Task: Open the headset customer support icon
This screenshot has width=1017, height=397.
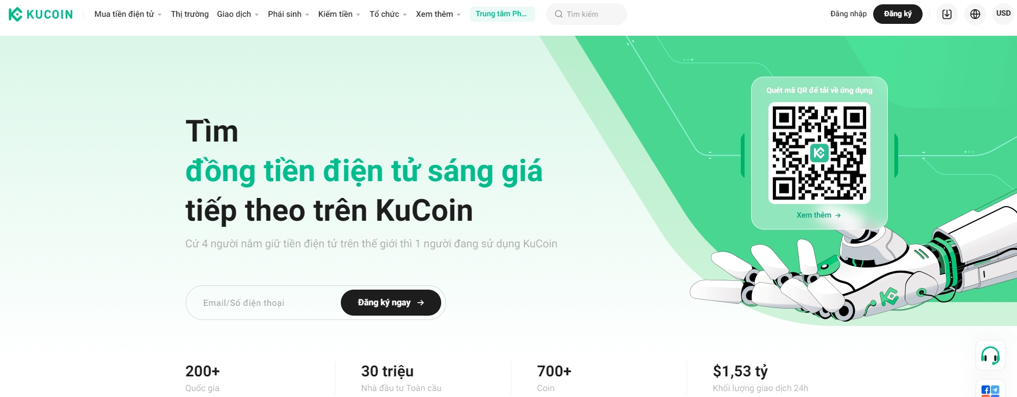Action: [990, 356]
